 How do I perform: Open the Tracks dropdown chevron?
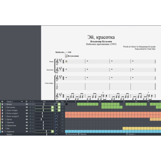pos(22,101)
